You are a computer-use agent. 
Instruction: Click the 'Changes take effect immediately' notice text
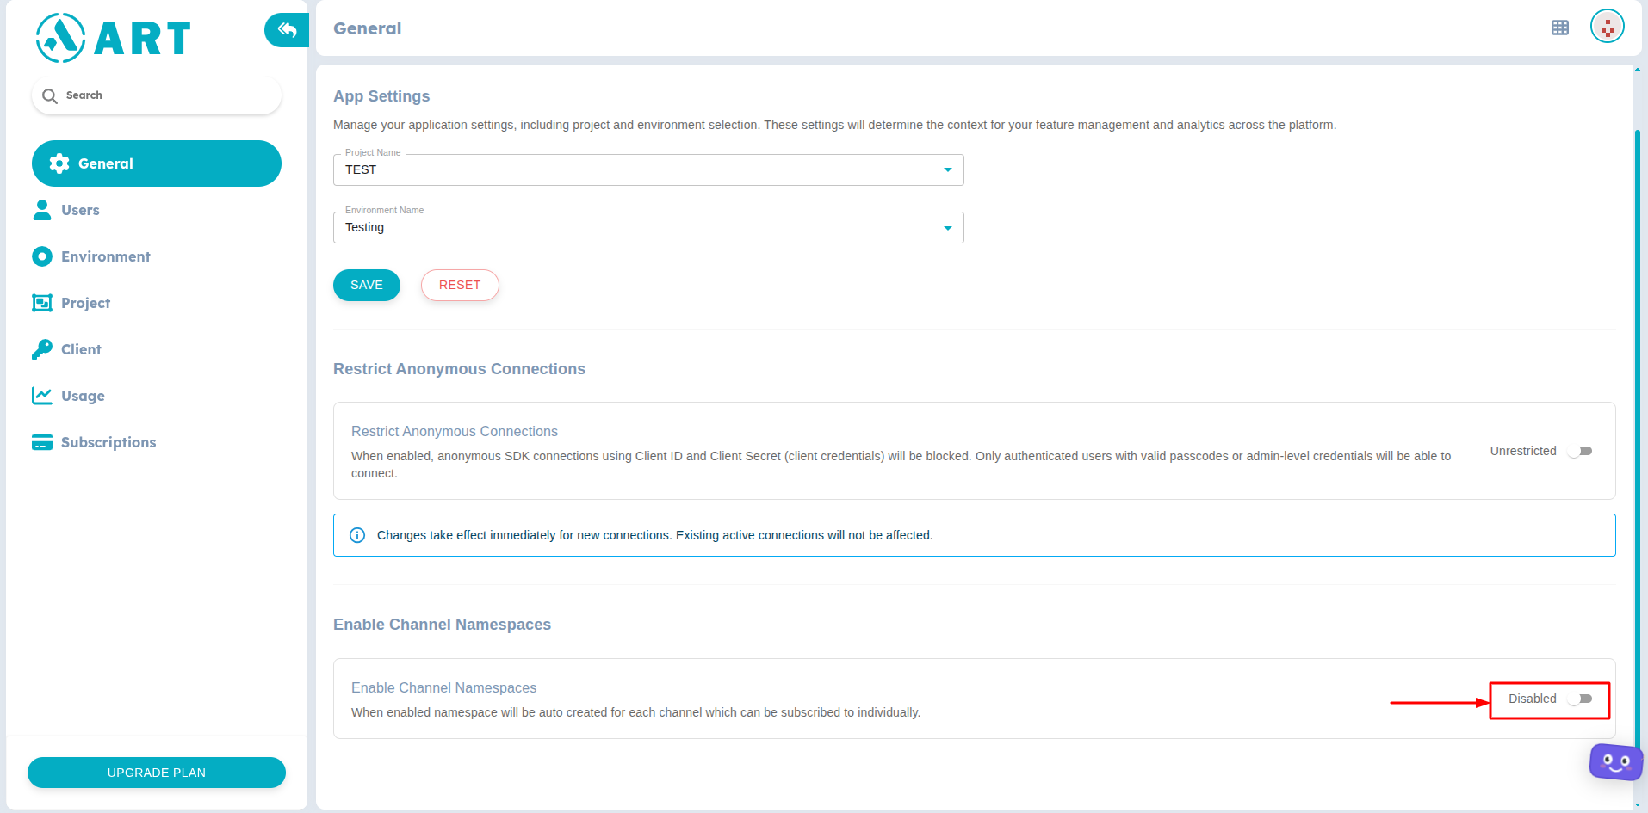pos(654,535)
